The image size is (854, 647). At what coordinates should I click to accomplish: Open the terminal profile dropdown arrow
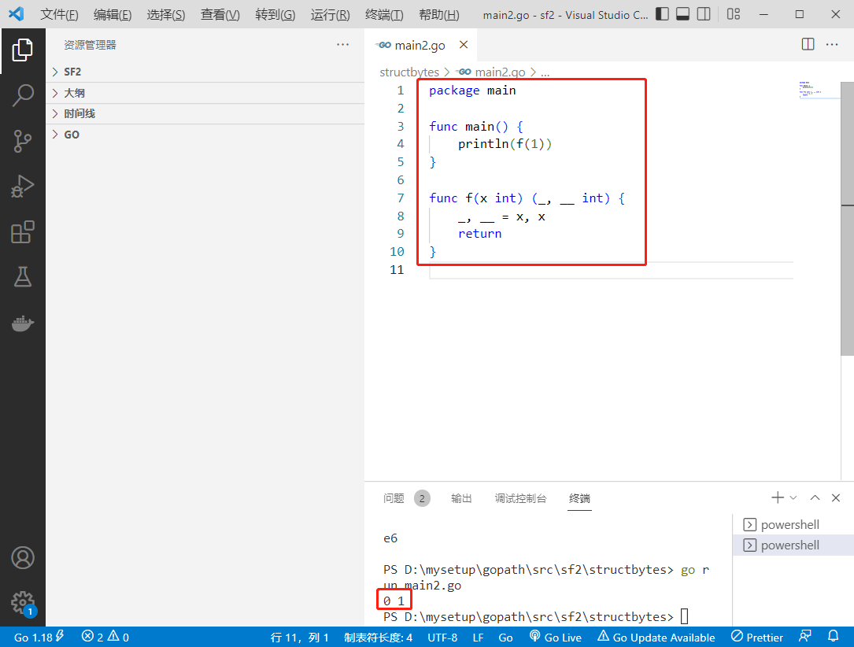pyautogui.click(x=793, y=497)
